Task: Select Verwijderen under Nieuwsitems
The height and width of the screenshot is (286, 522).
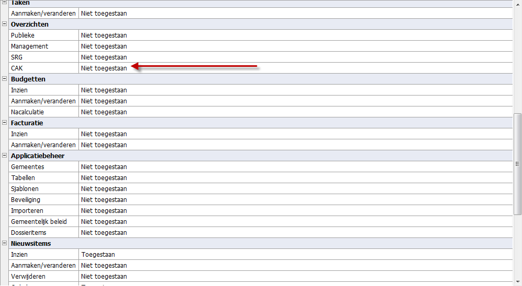Action: click(x=28, y=277)
